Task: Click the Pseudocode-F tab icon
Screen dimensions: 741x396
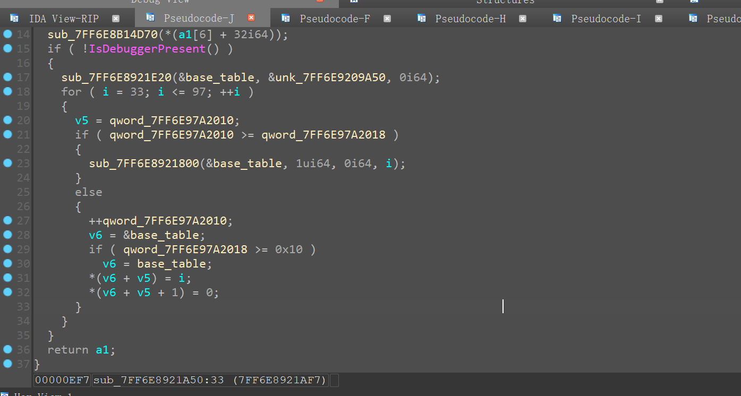Action: [286, 19]
